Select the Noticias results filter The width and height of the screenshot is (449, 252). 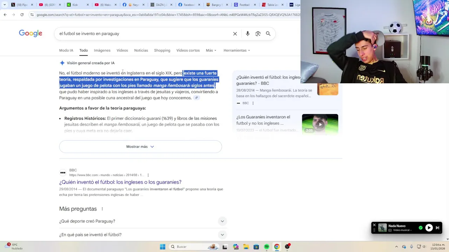point(141,50)
